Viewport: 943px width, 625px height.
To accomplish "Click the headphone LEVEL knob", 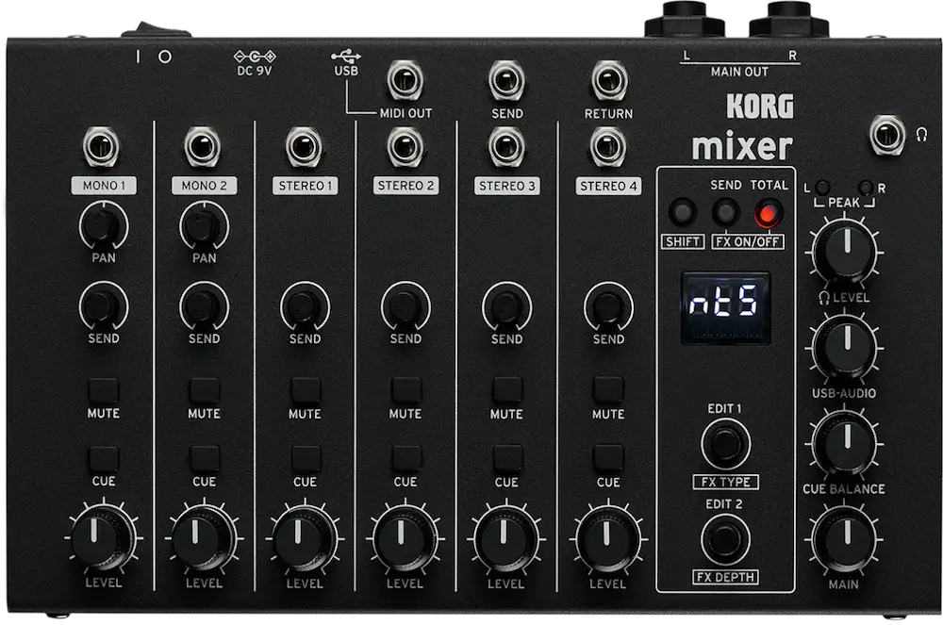I will point(844,252).
